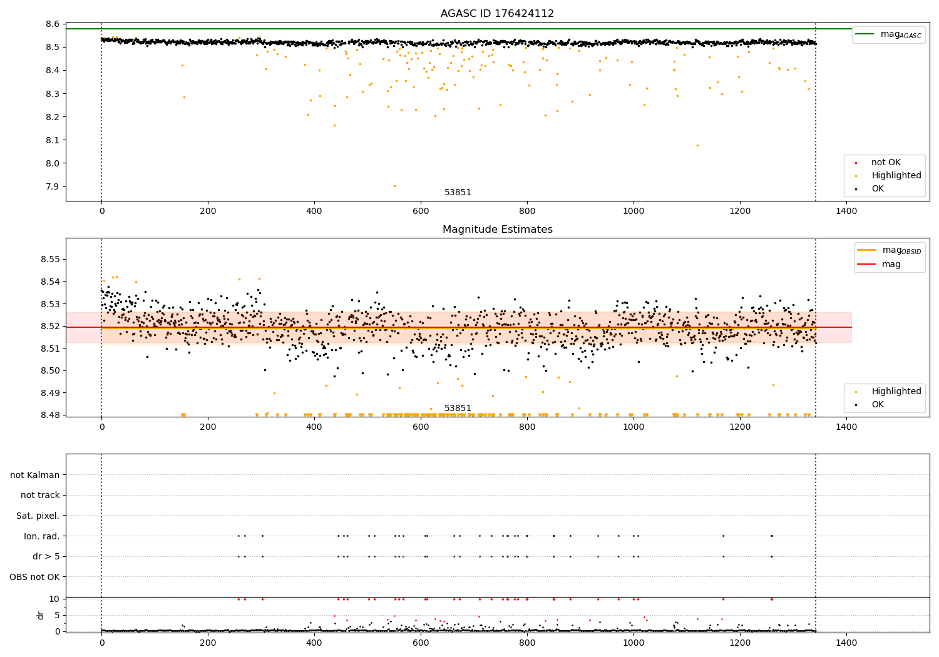Click the "Ion. rad." row label
This screenshot has height=657, width=939.
click(42, 536)
